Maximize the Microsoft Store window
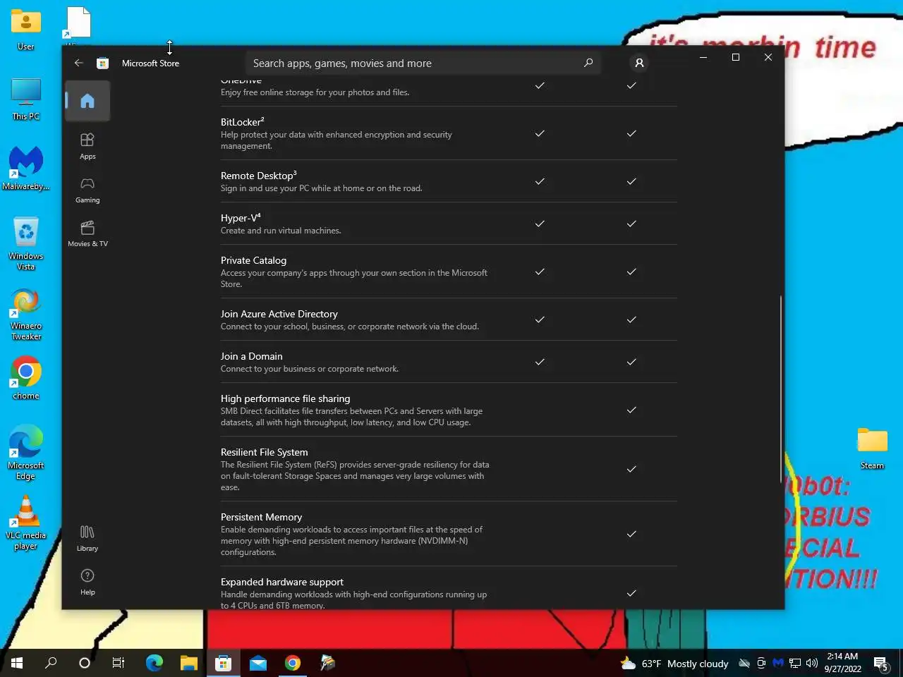The width and height of the screenshot is (903, 677). (x=736, y=57)
